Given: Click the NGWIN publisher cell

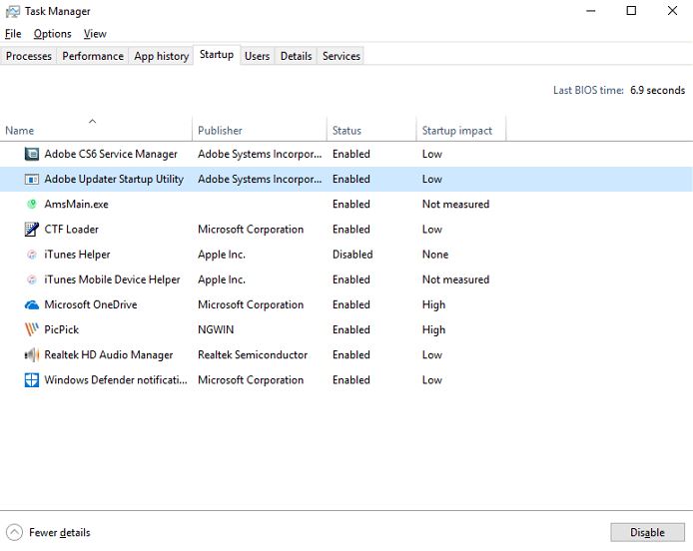Looking at the screenshot, I should tap(216, 329).
